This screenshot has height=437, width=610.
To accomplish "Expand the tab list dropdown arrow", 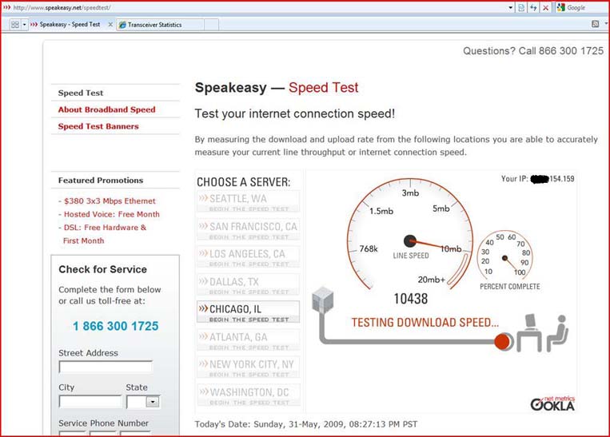I will point(25,25).
